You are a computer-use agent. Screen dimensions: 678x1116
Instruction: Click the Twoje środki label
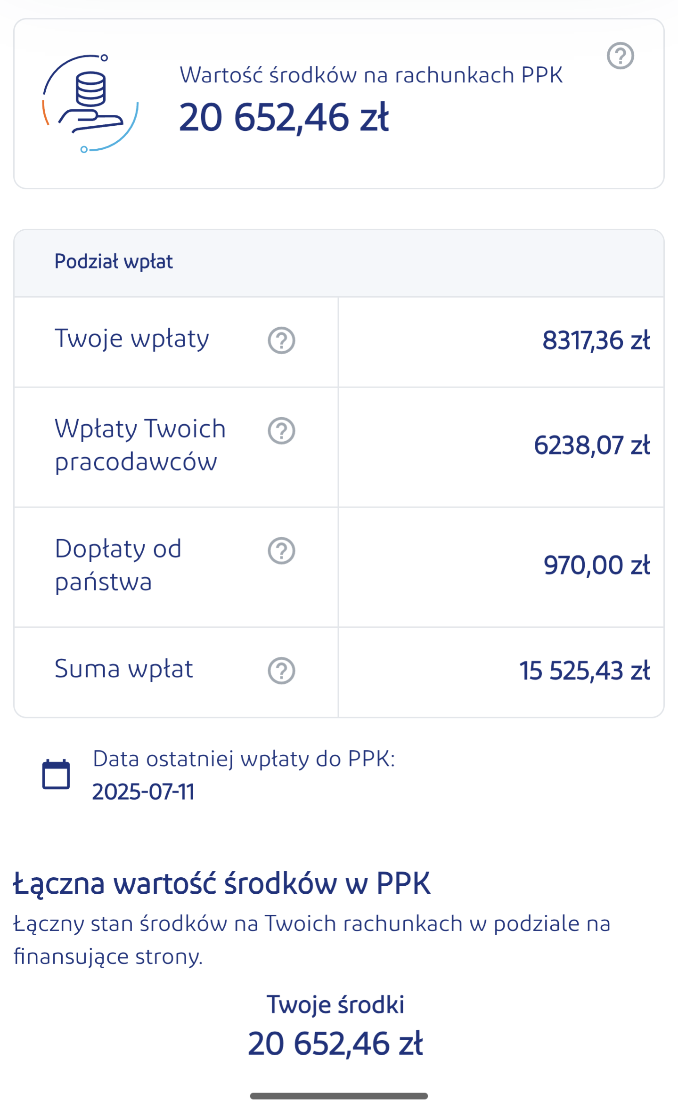[x=335, y=1004]
